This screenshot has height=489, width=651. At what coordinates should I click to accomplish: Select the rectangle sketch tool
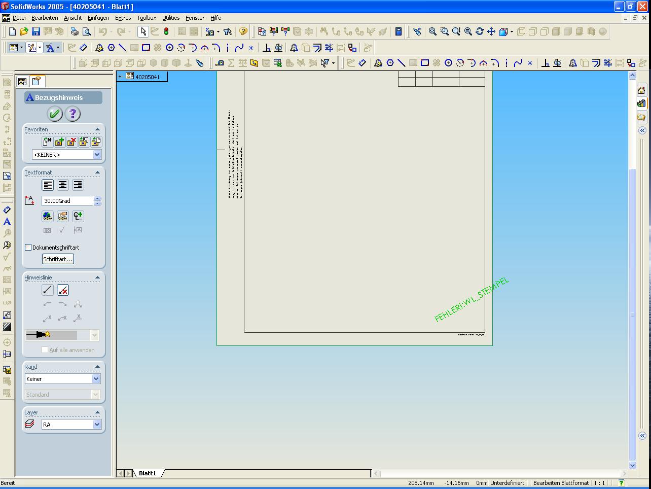click(x=146, y=48)
